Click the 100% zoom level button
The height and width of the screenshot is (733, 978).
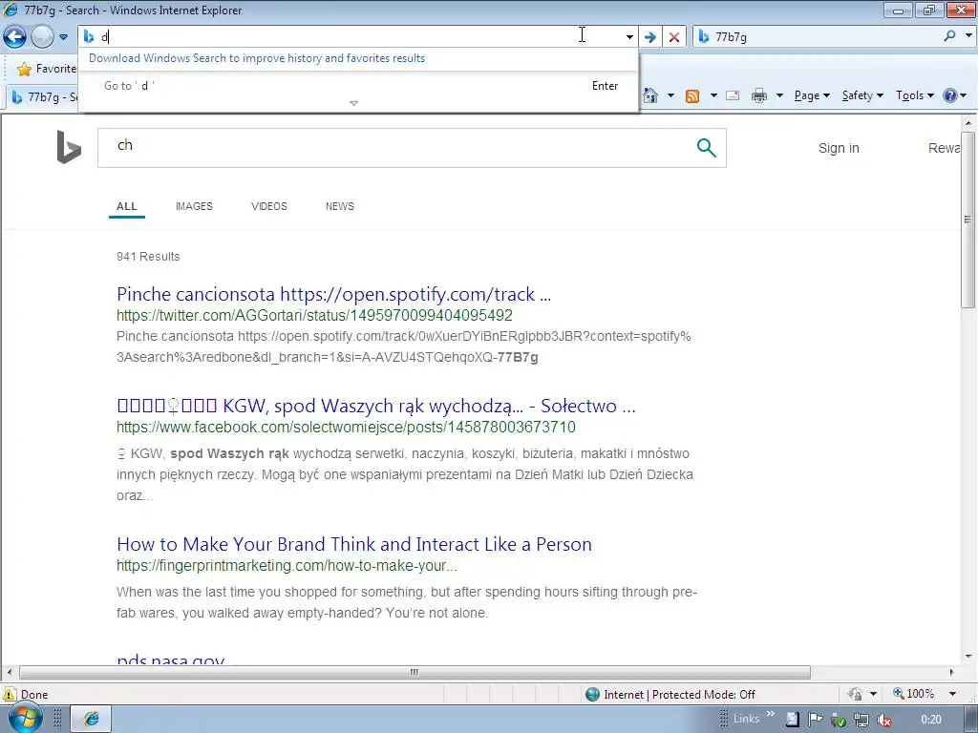(914, 694)
